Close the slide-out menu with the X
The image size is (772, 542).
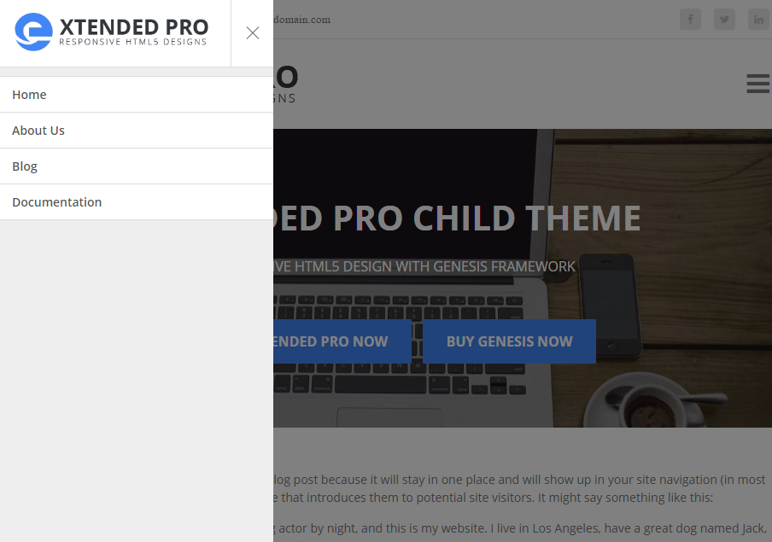point(253,33)
